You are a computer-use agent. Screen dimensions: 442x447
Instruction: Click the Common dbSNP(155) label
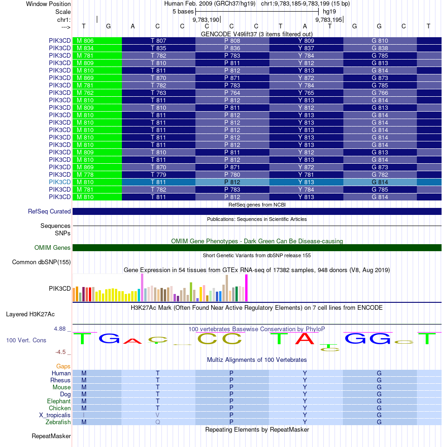click(x=41, y=262)
